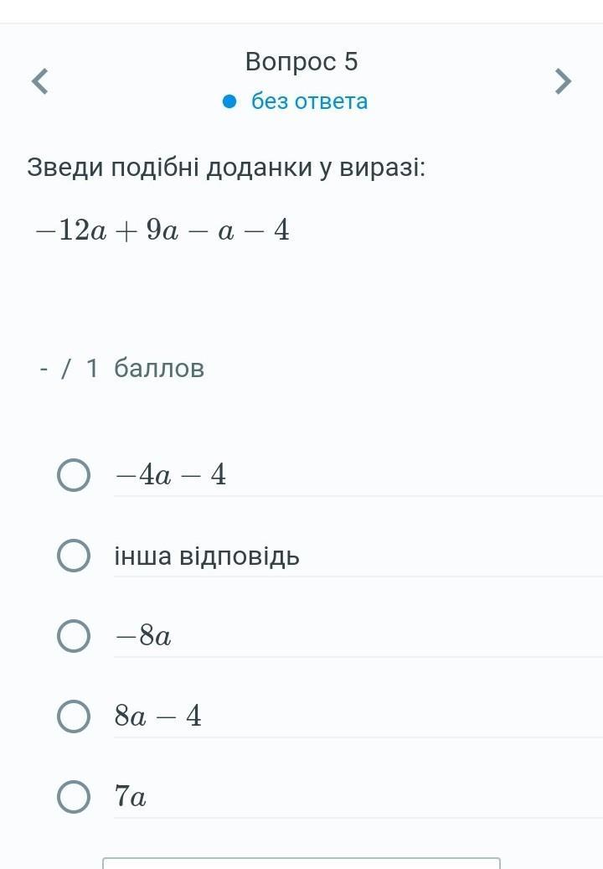Choose the інша відповідь radio button

[x=74, y=556]
